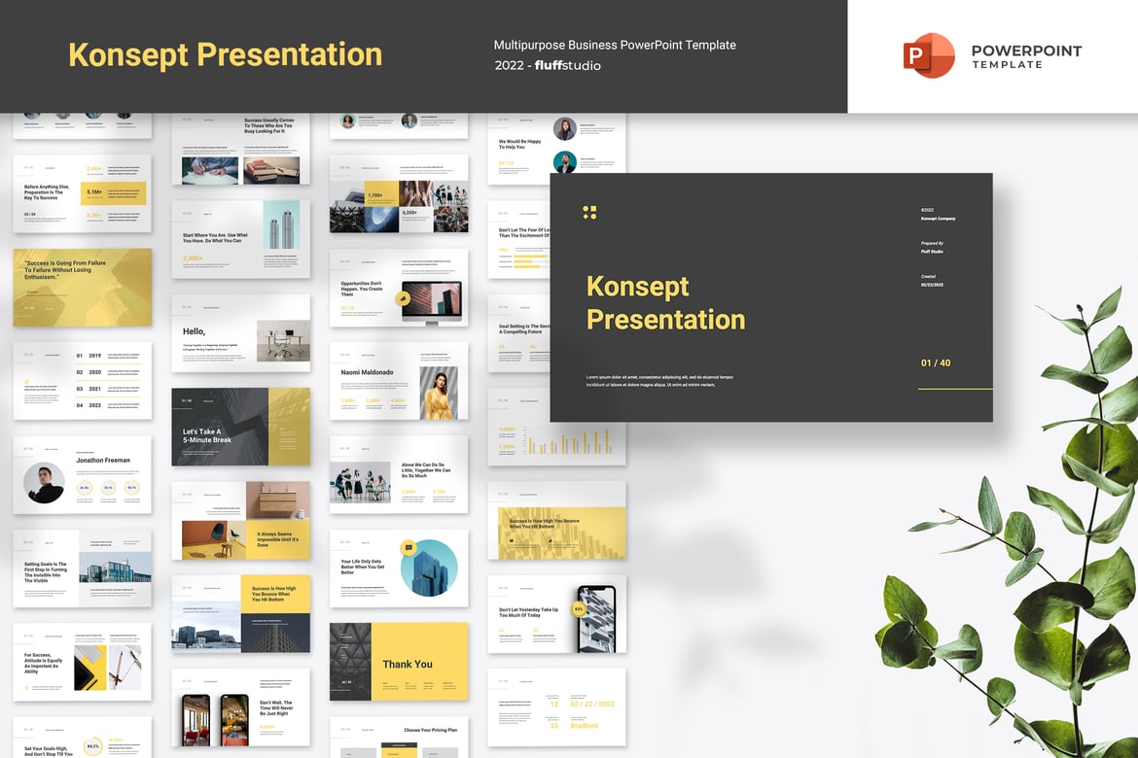Click the 83% badge on the phone mockup slide
This screenshot has height=758, width=1138.
coord(579,608)
